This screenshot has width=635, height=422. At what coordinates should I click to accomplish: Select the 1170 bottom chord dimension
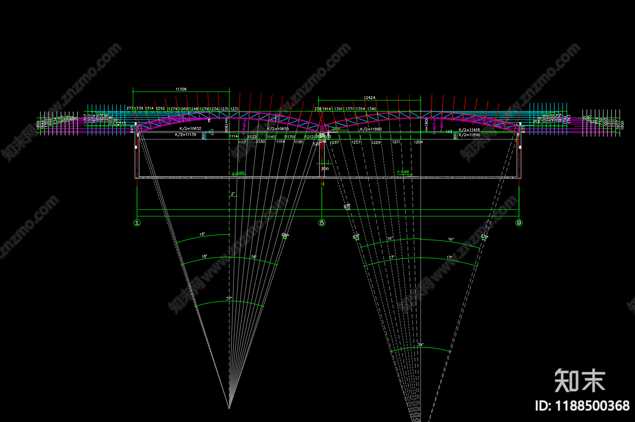(290, 137)
